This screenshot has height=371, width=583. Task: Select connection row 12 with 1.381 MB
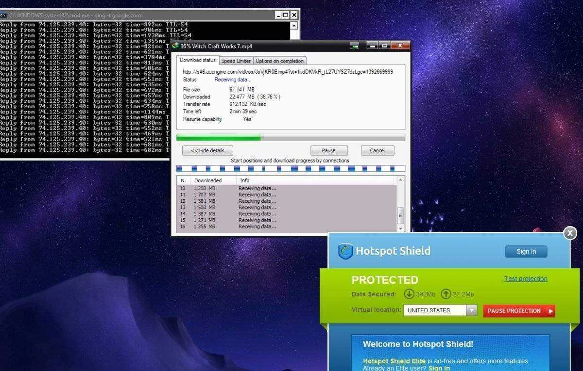[x=287, y=201]
